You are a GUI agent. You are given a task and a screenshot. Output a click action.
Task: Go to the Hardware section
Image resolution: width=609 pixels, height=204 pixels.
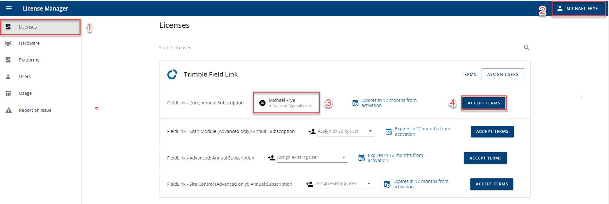[x=29, y=43]
